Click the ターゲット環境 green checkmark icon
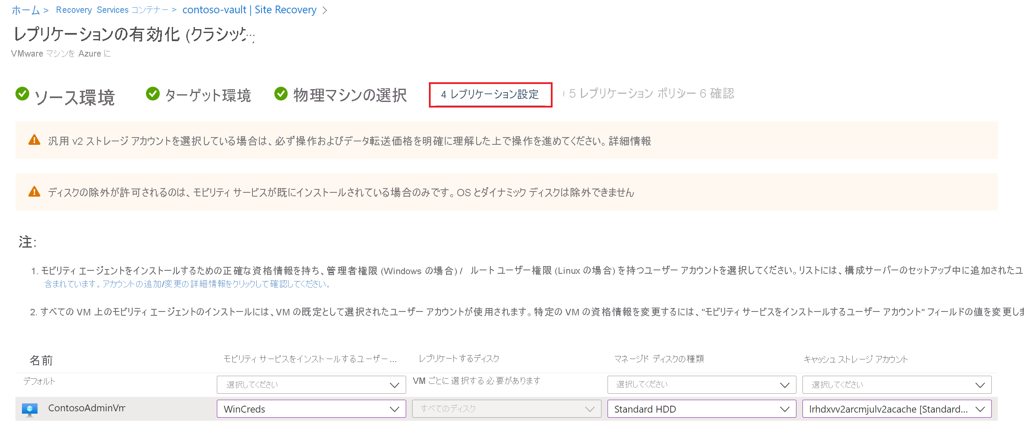Viewport: 1024px width, 434px height. 152,93
